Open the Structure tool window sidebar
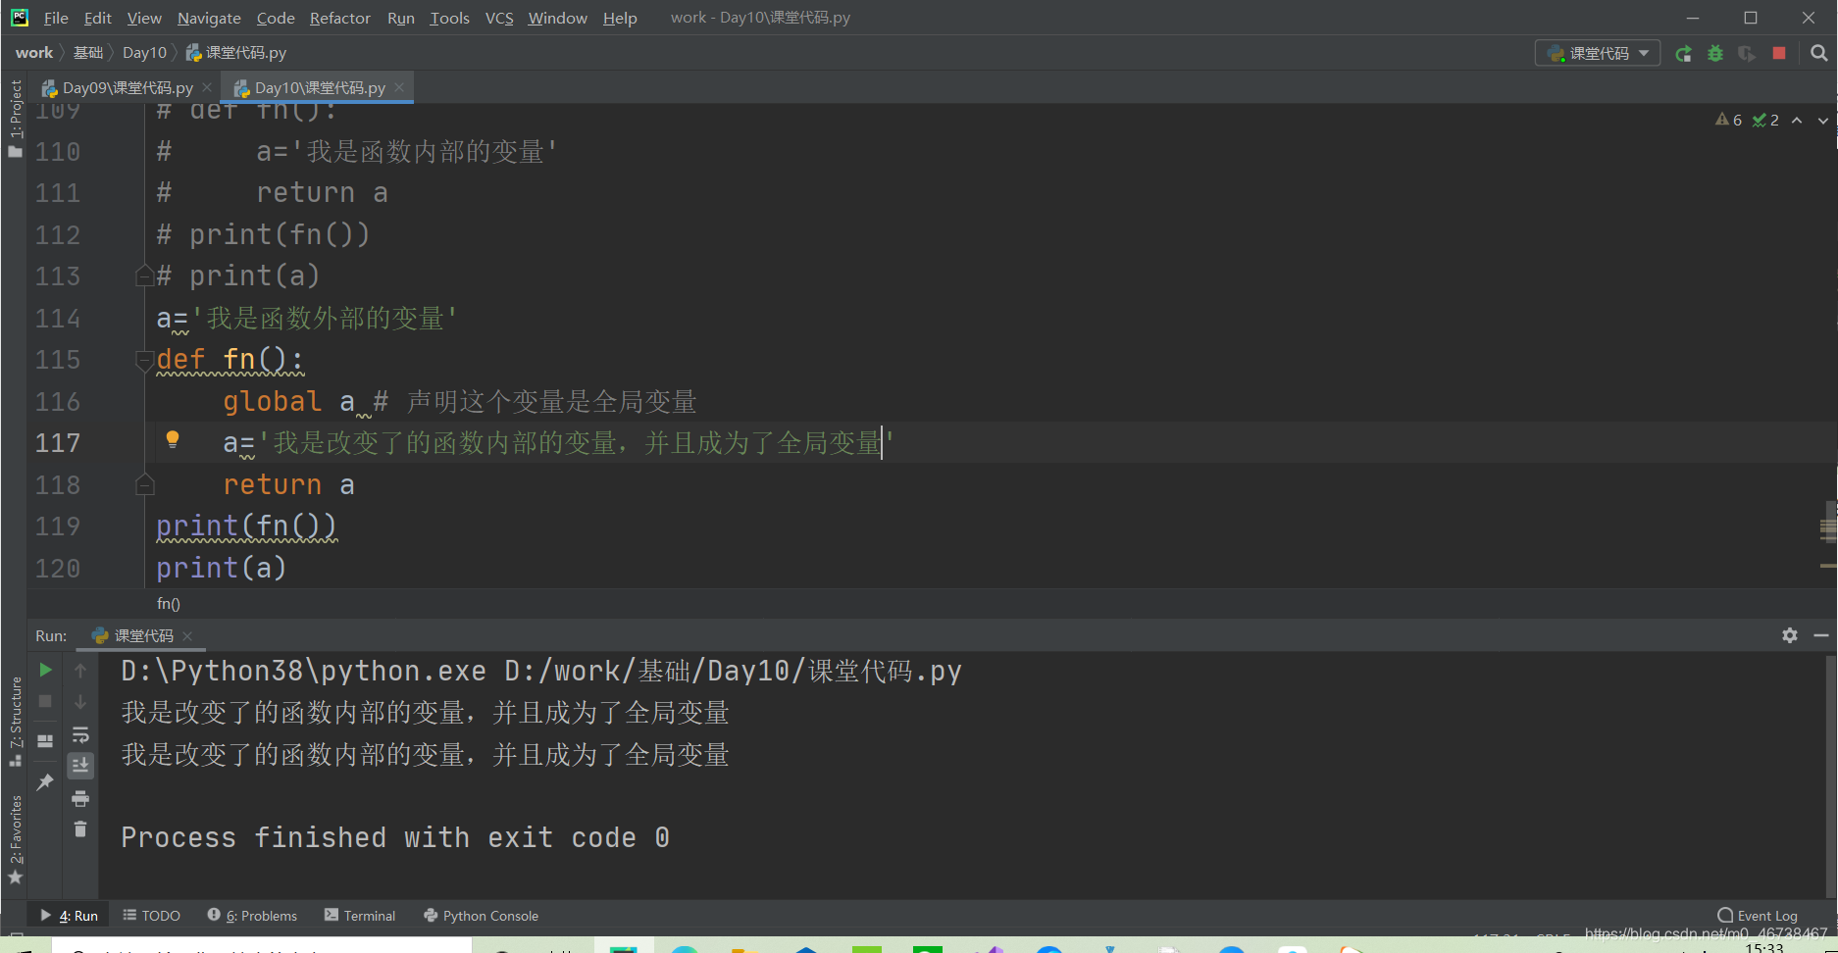The image size is (1838, 953). [x=15, y=721]
